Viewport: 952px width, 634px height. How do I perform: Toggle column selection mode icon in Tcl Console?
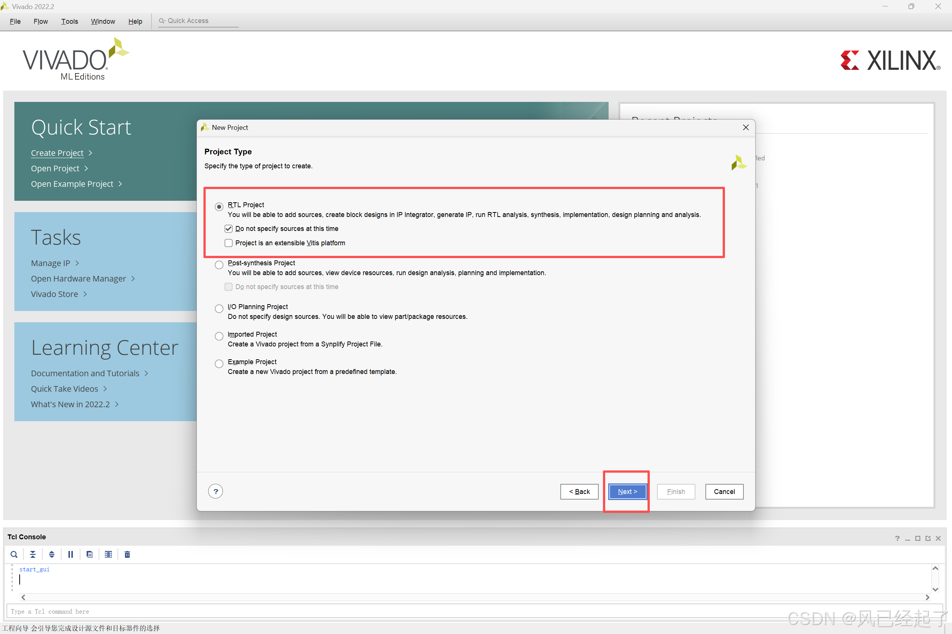(x=108, y=554)
